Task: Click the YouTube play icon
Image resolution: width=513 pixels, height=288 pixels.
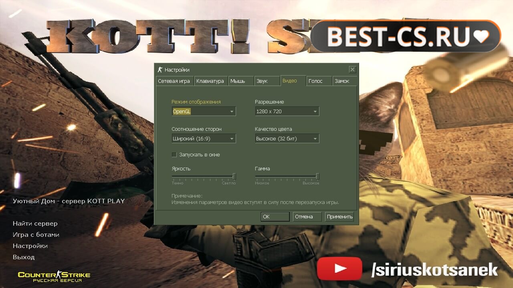Action: click(340, 268)
